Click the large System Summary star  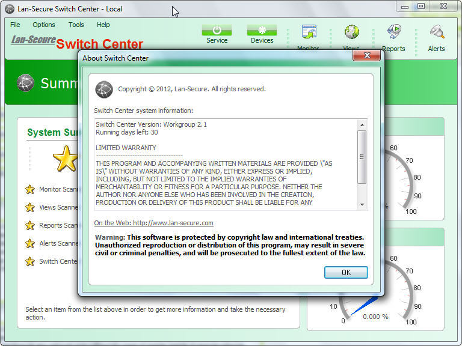tap(66, 159)
